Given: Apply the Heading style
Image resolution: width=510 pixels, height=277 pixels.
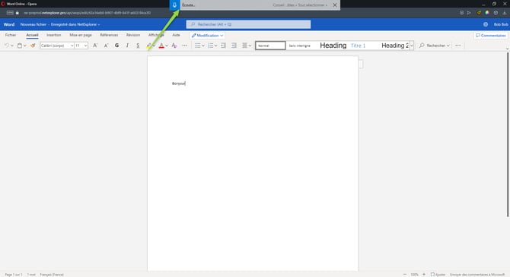Looking at the screenshot, I should pyautogui.click(x=333, y=46).
